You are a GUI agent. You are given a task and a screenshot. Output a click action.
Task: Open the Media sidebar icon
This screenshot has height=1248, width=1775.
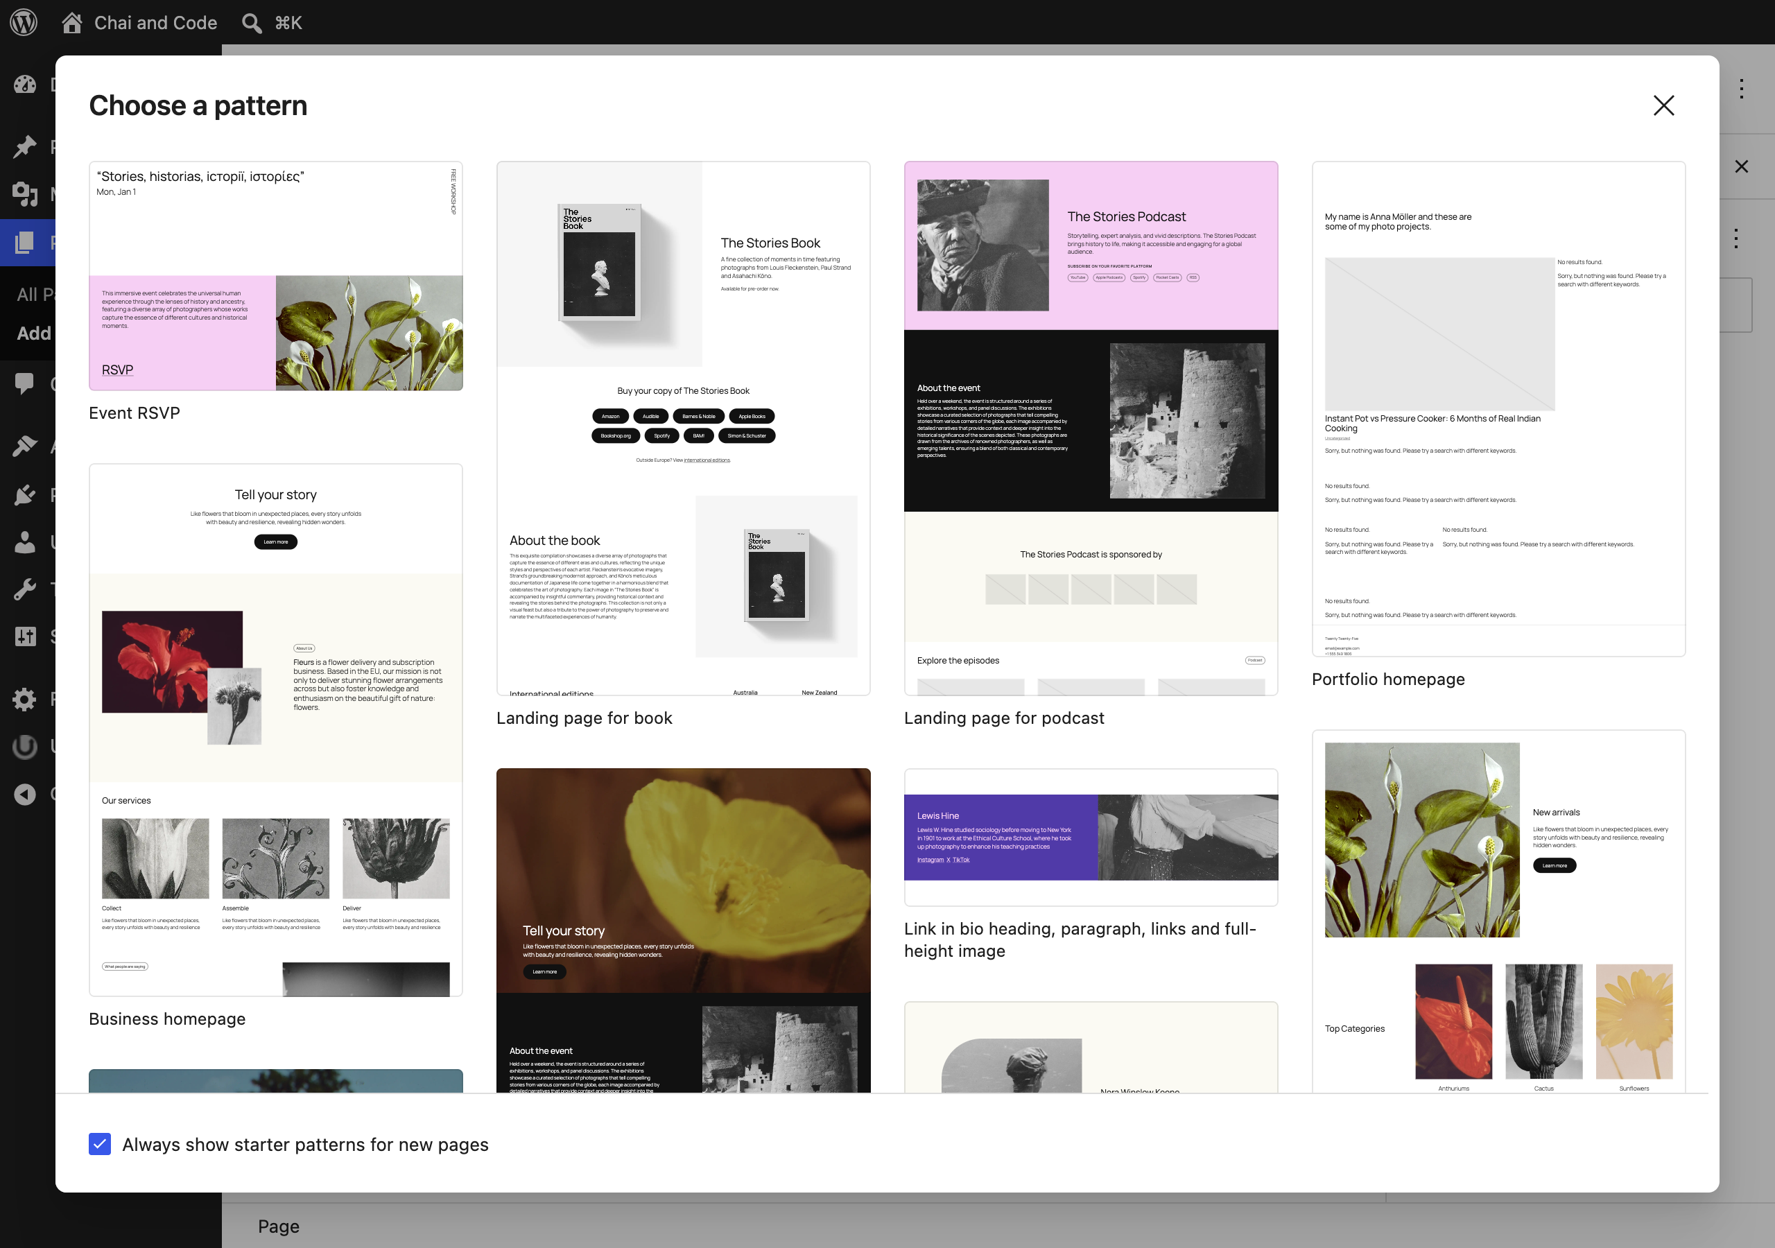click(25, 193)
